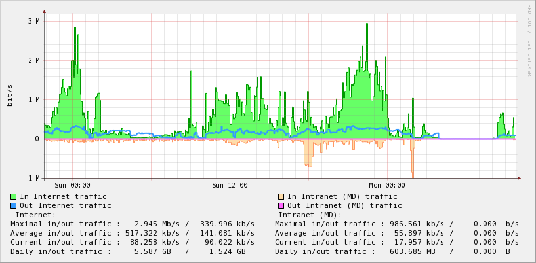Click the 'bit/s' vertical axis title
The width and height of the screenshot is (536, 263).
(x=10, y=96)
